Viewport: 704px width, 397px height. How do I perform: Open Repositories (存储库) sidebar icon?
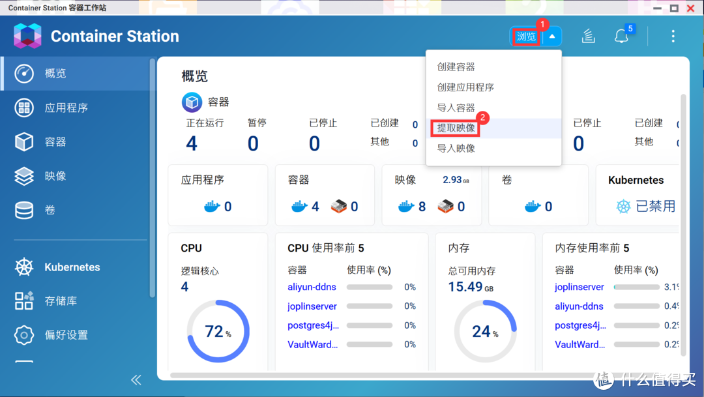(x=24, y=301)
